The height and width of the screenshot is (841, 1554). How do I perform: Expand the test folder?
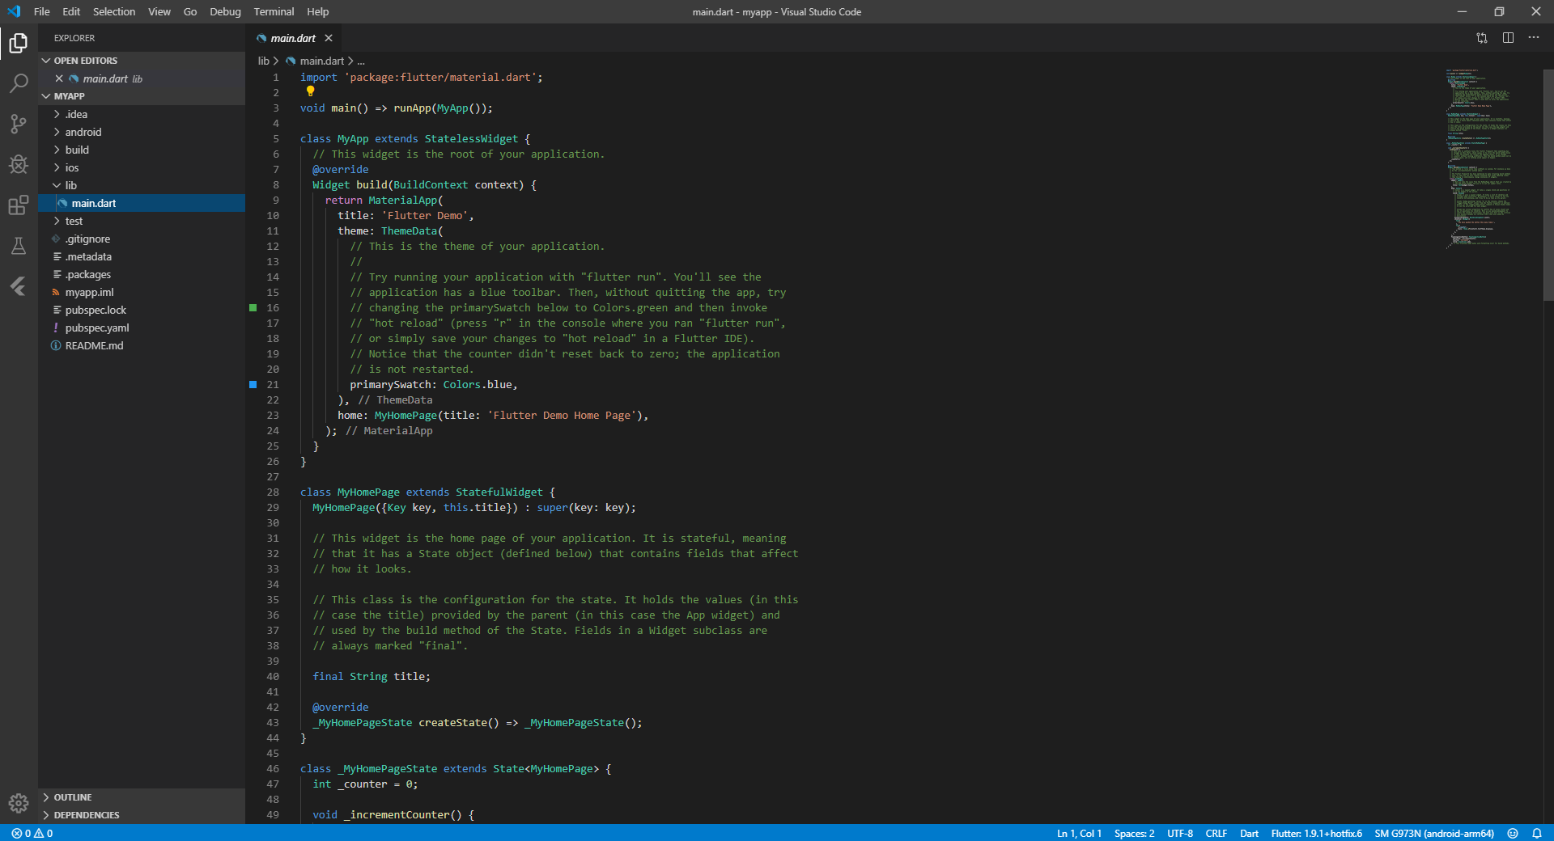point(142,221)
